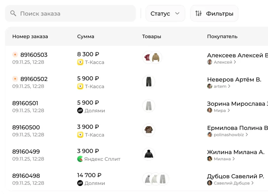Click the Т-Касса icon for order 89160500

[80, 135]
